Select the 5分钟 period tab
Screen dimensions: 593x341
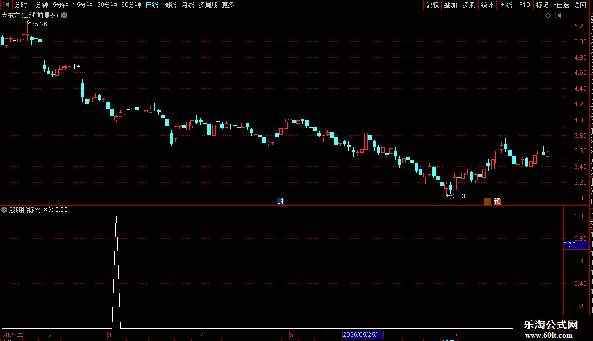click(60, 5)
